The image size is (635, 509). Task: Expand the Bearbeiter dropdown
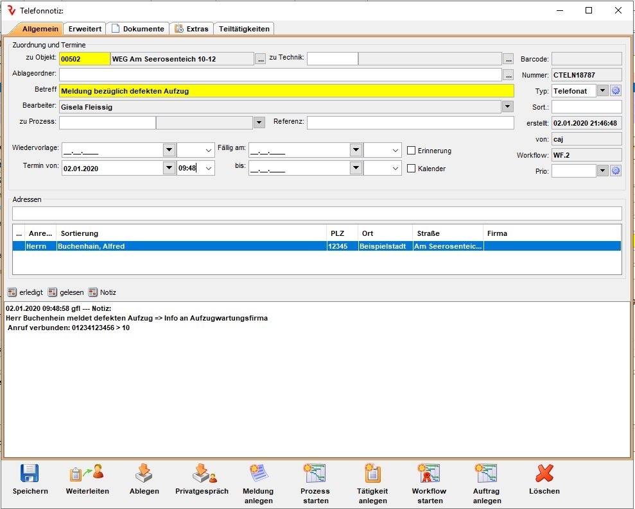click(x=507, y=107)
